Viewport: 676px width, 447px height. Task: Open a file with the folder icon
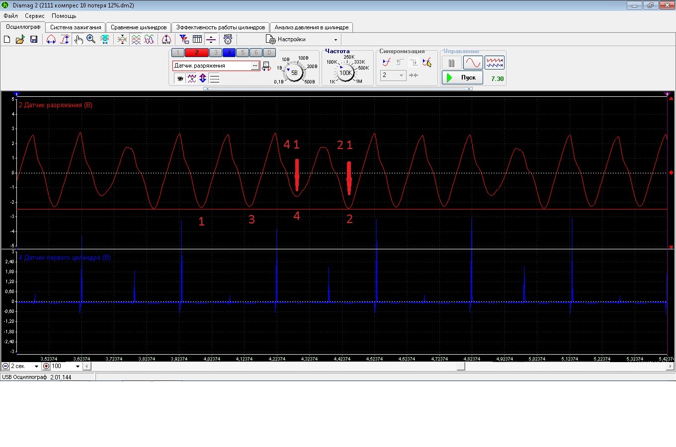point(20,39)
